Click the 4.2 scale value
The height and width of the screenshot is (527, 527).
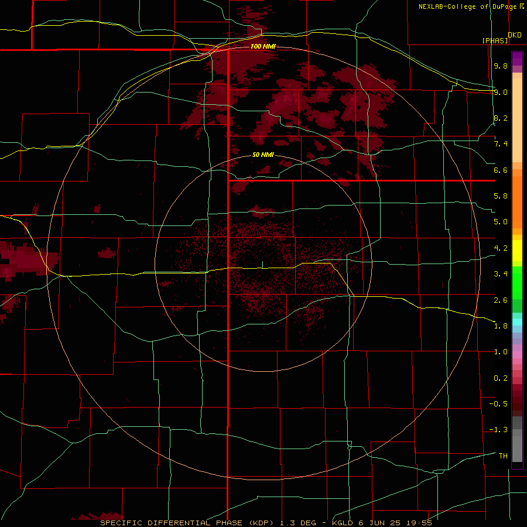click(501, 248)
